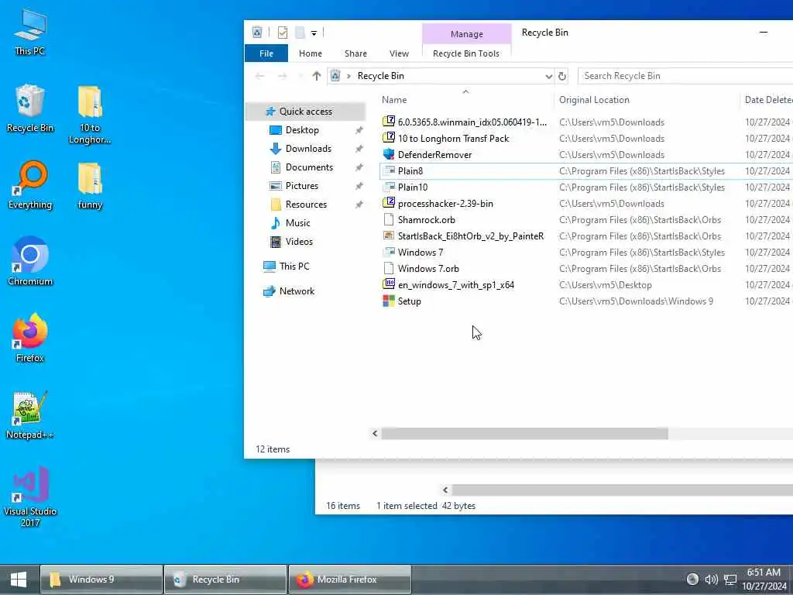Viewport: 793px width, 595px height.
Task: Open Recycle Bin desktop icon
Action: coord(30,108)
